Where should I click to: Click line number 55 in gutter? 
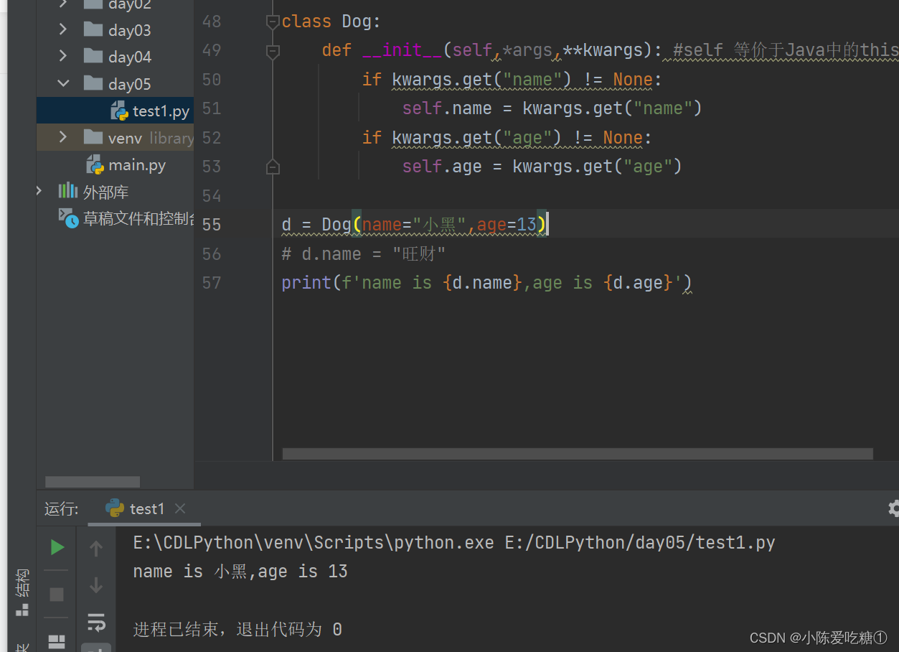pyautogui.click(x=212, y=225)
